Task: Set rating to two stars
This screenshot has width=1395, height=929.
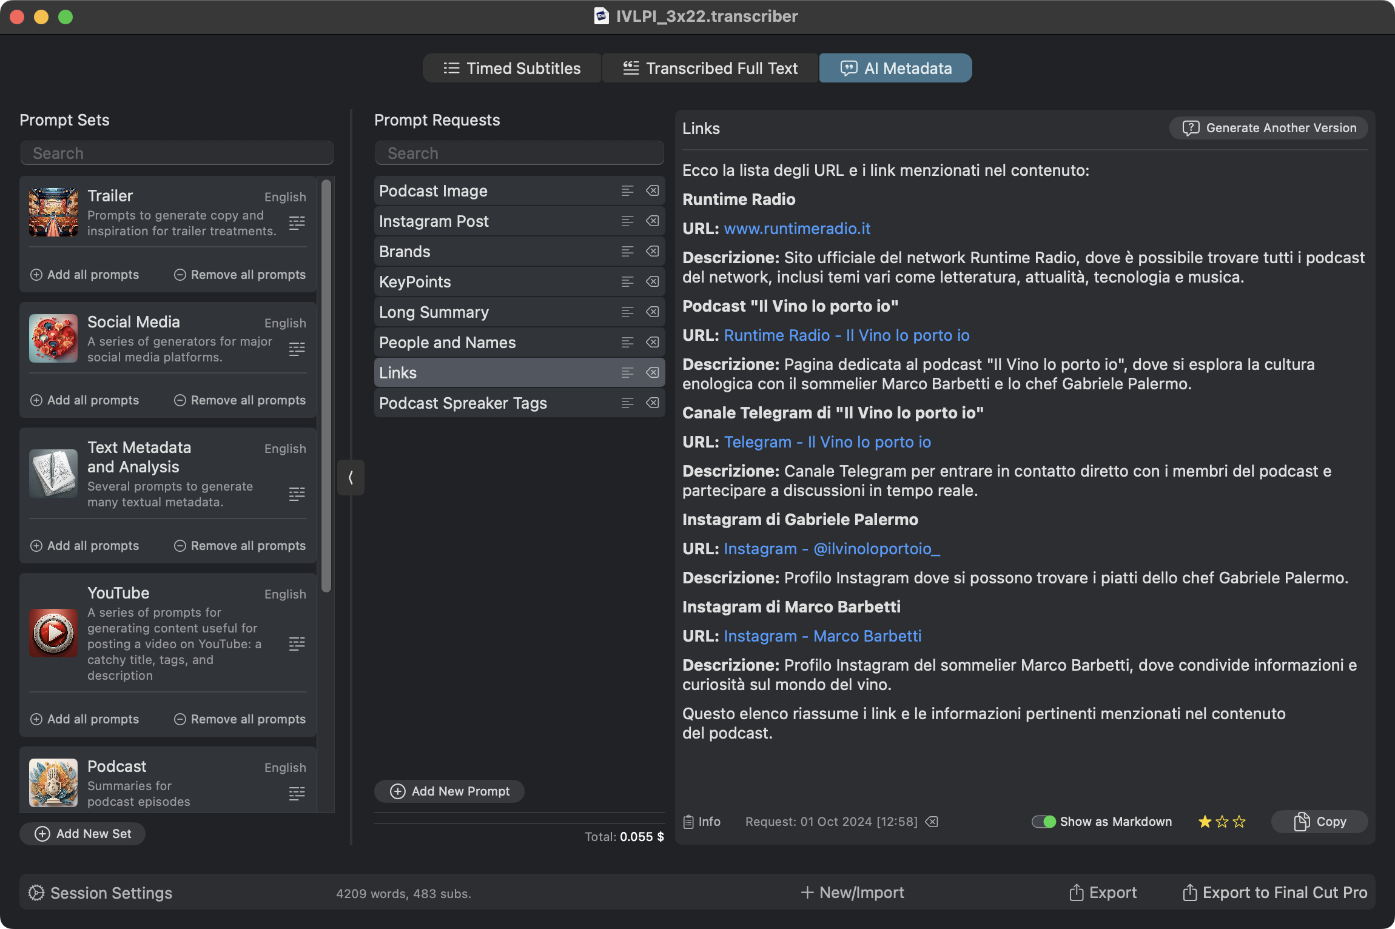Action: (1222, 822)
